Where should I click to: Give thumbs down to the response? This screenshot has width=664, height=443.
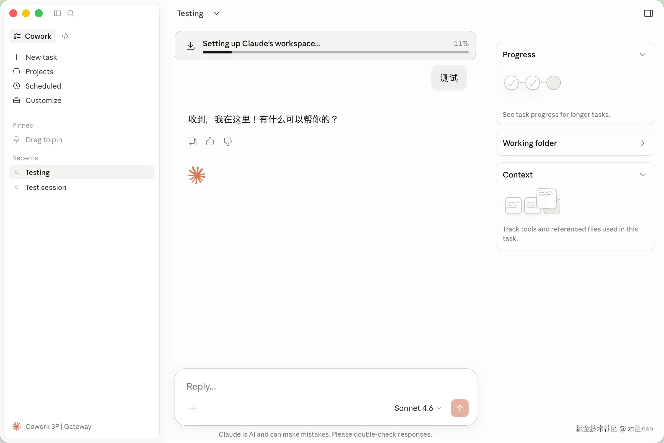pos(228,141)
